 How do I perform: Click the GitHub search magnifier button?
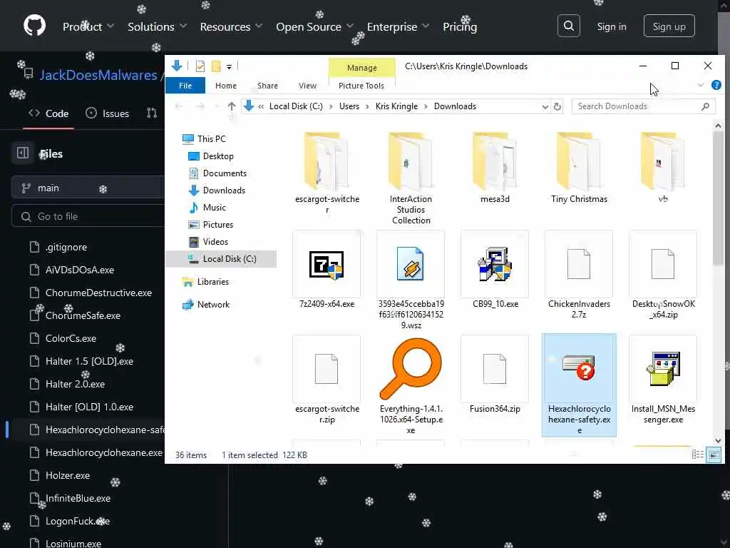568,26
